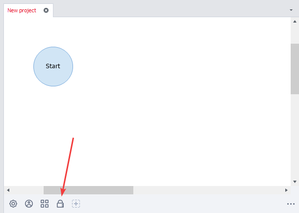Click the dashed add-area plus icon
The height and width of the screenshot is (213, 299).
pos(76,204)
